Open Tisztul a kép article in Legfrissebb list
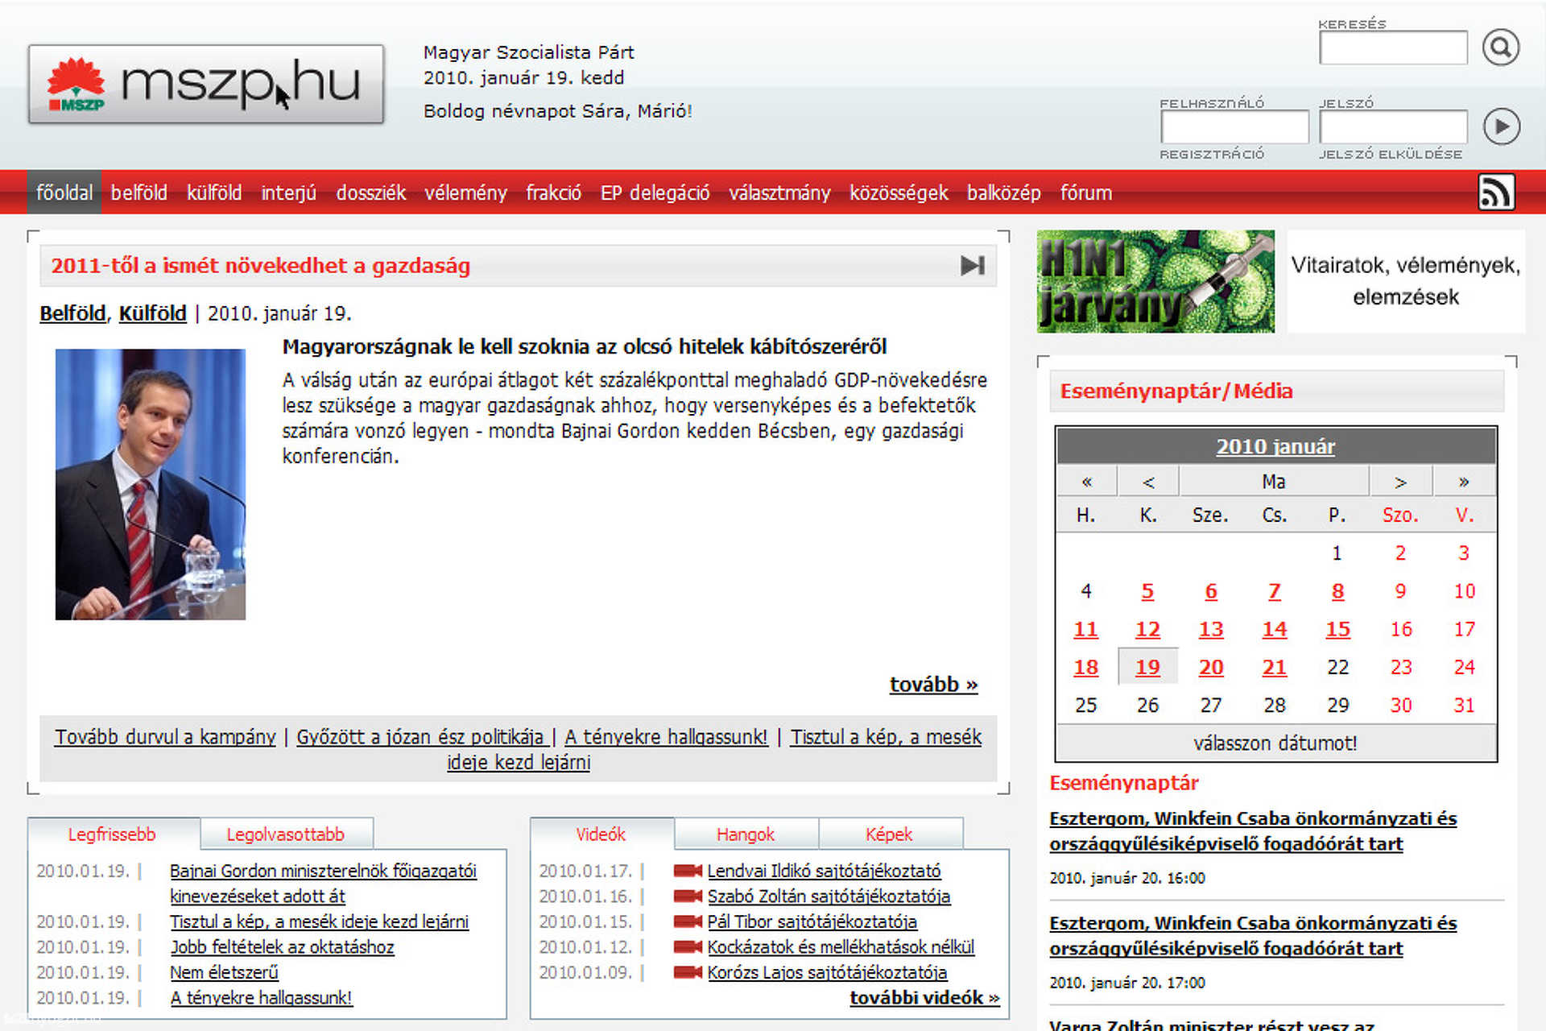This screenshot has width=1546, height=1031. tap(319, 921)
